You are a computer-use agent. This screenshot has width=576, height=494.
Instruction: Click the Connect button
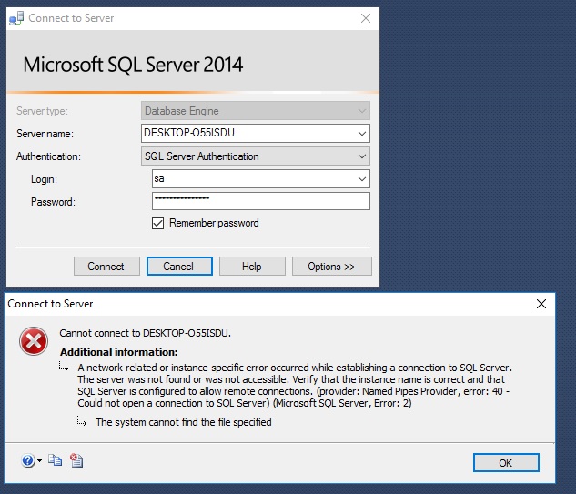[x=106, y=267]
